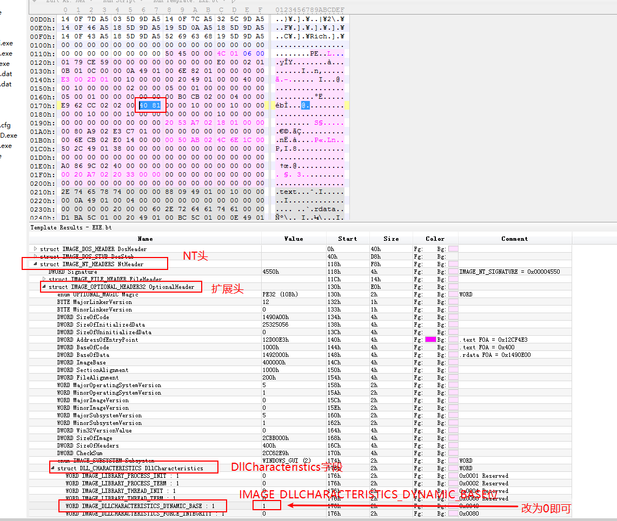617x521 pixels.
Task: Select the DWORD ImageBase row
Action: point(300,362)
